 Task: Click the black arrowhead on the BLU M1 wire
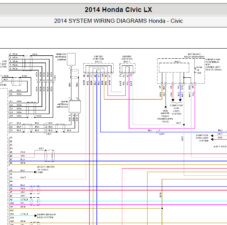[x=180, y=100]
